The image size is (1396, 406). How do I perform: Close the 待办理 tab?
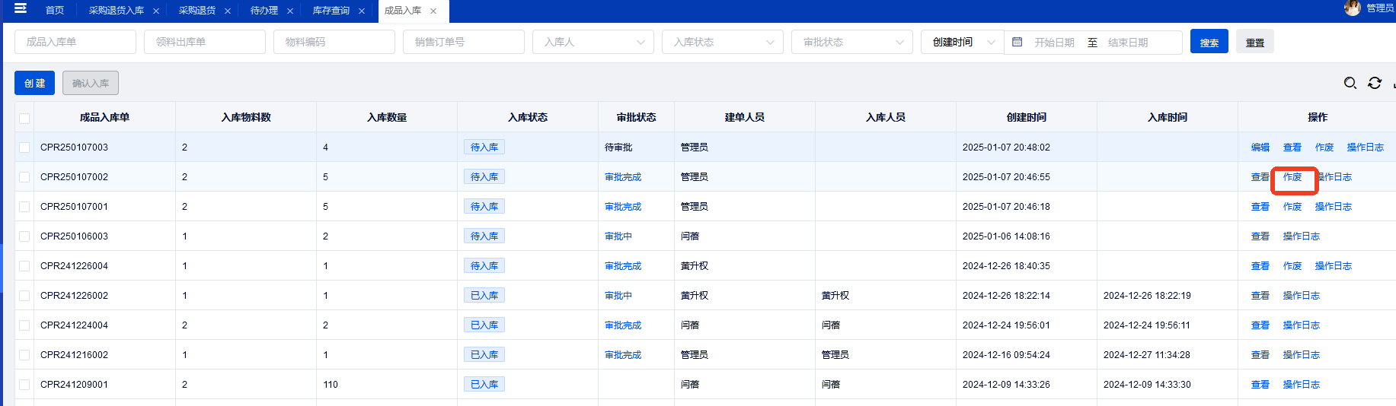coord(290,11)
